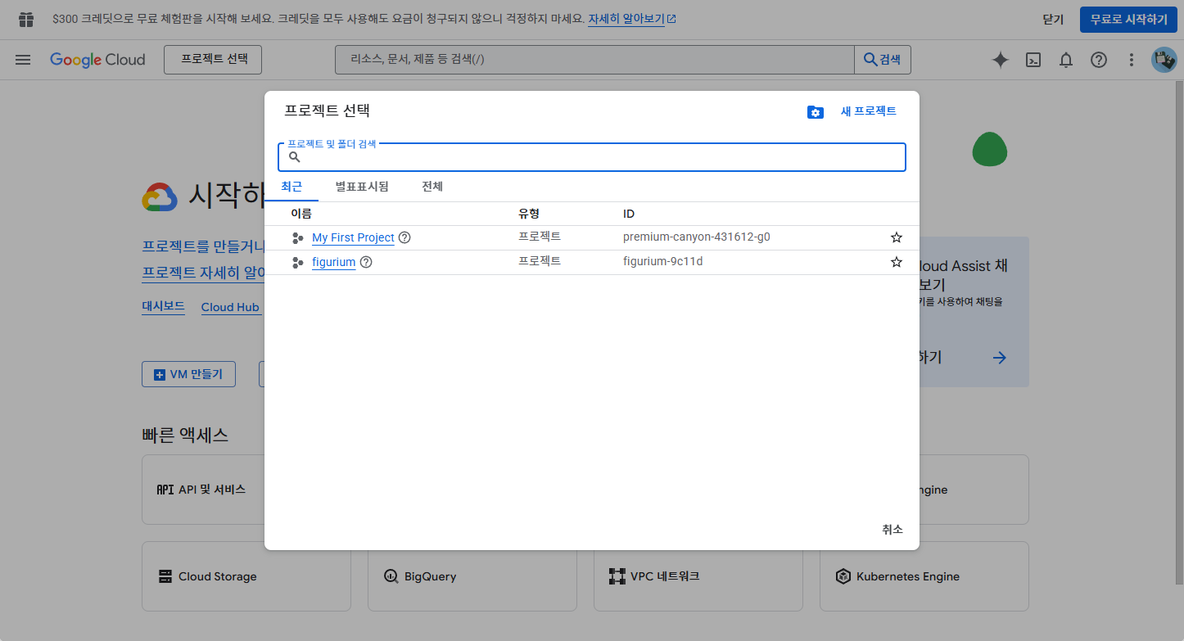Star the figurium project row
The width and height of the screenshot is (1184, 641).
pyautogui.click(x=897, y=262)
